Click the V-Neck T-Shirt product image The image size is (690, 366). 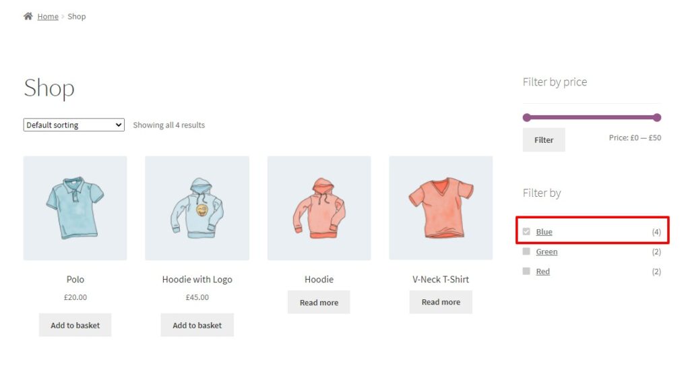441,208
